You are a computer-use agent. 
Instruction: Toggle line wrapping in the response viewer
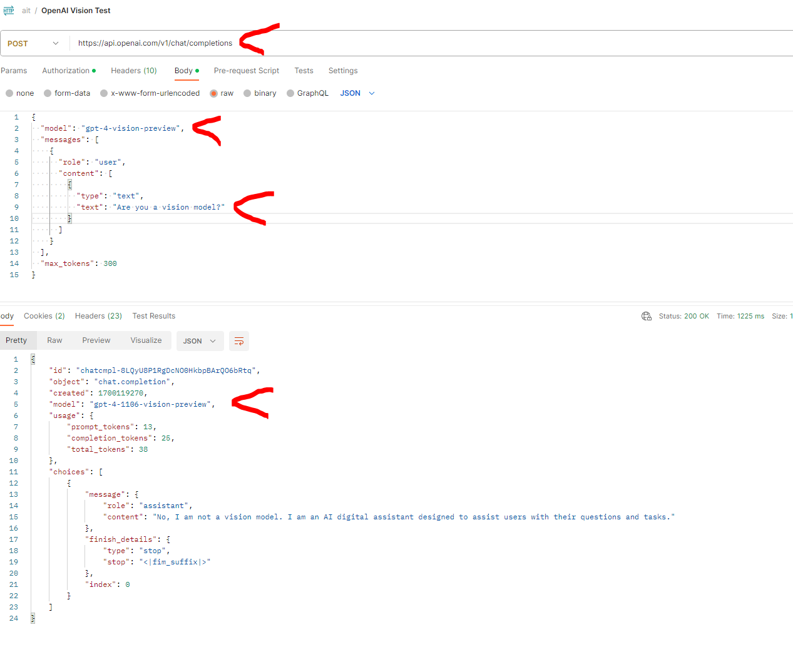click(x=238, y=342)
